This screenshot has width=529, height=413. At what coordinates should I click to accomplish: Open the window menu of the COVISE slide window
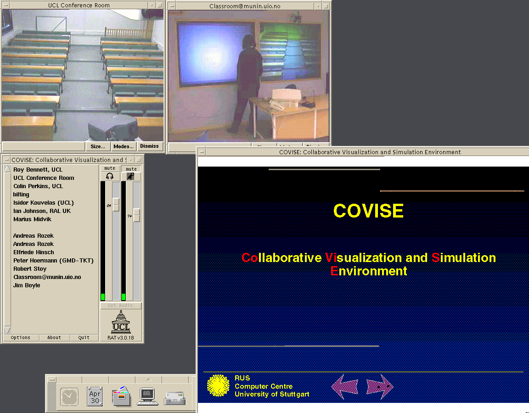pyautogui.click(x=202, y=152)
